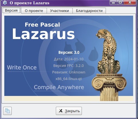This screenshot has height=119, width=138.
Task: Click the Версия FPC: 3.2.0 text
Action: 68,66
